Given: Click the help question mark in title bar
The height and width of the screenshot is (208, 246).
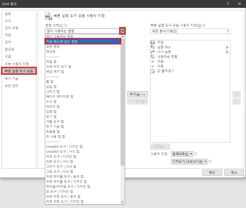Looking at the screenshot, I should pyautogui.click(x=228, y=4).
